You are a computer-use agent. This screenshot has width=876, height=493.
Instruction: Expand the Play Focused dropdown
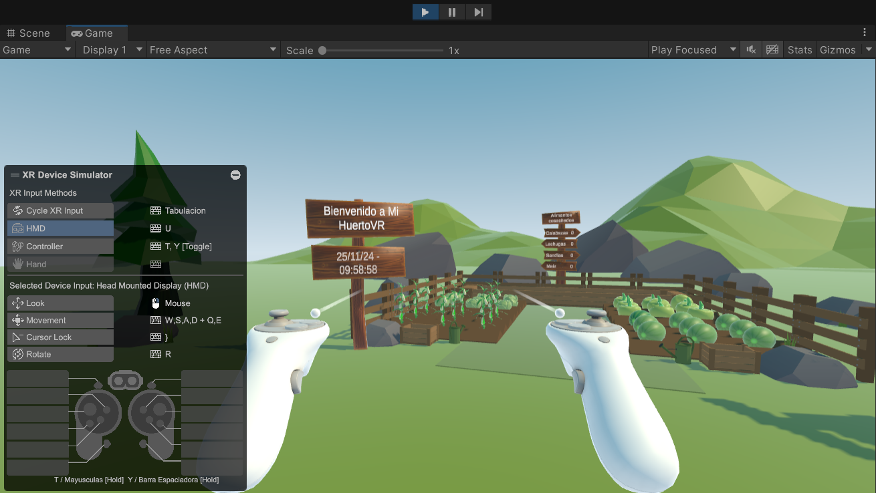(x=693, y=50)
